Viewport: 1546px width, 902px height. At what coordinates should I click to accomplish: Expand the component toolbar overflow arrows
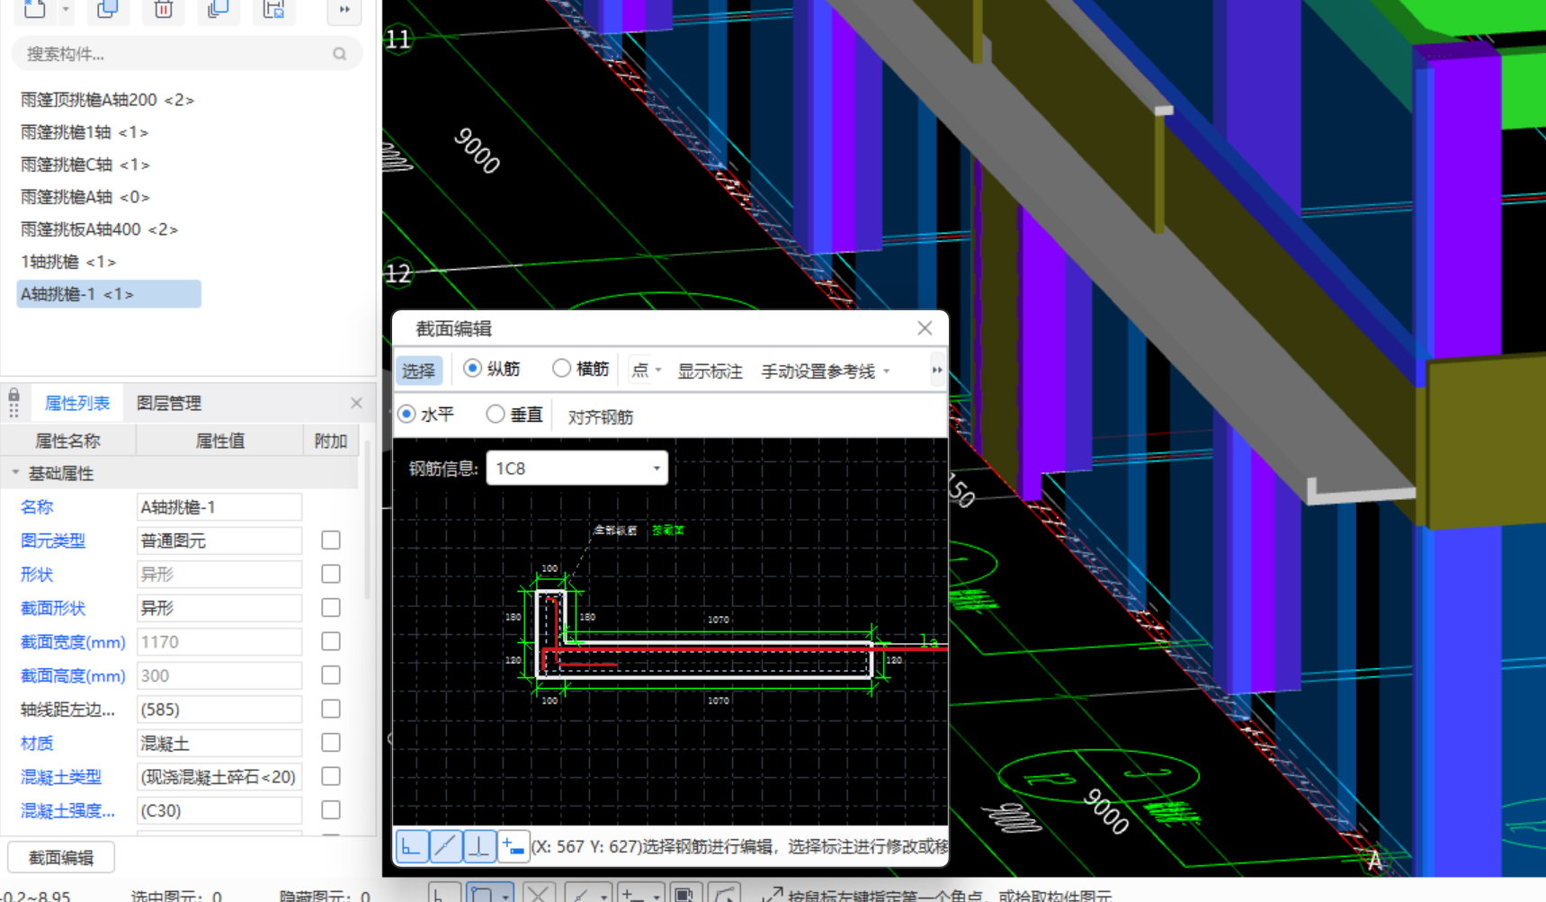[x=344, y=9]
